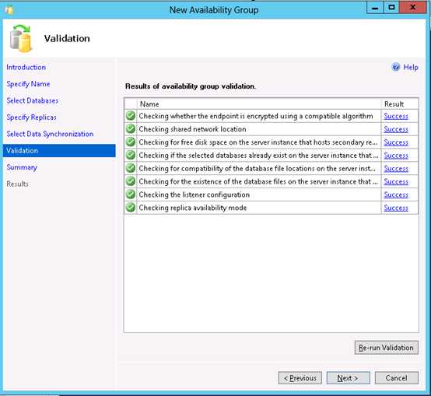
Task: Open Success link for listener configuration
Action: (396, 194)
